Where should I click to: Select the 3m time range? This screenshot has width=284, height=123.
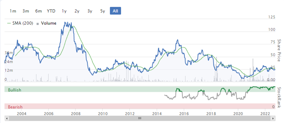pos(26,11)
